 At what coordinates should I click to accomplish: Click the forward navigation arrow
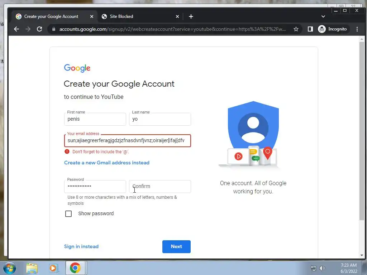pos(28,29)
